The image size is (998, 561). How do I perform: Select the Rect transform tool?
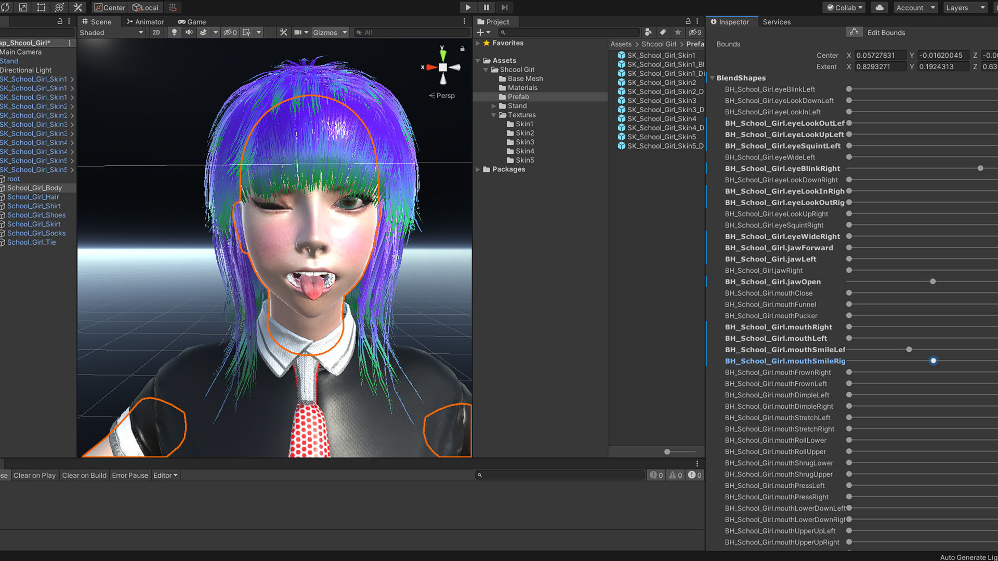point(41,7)
